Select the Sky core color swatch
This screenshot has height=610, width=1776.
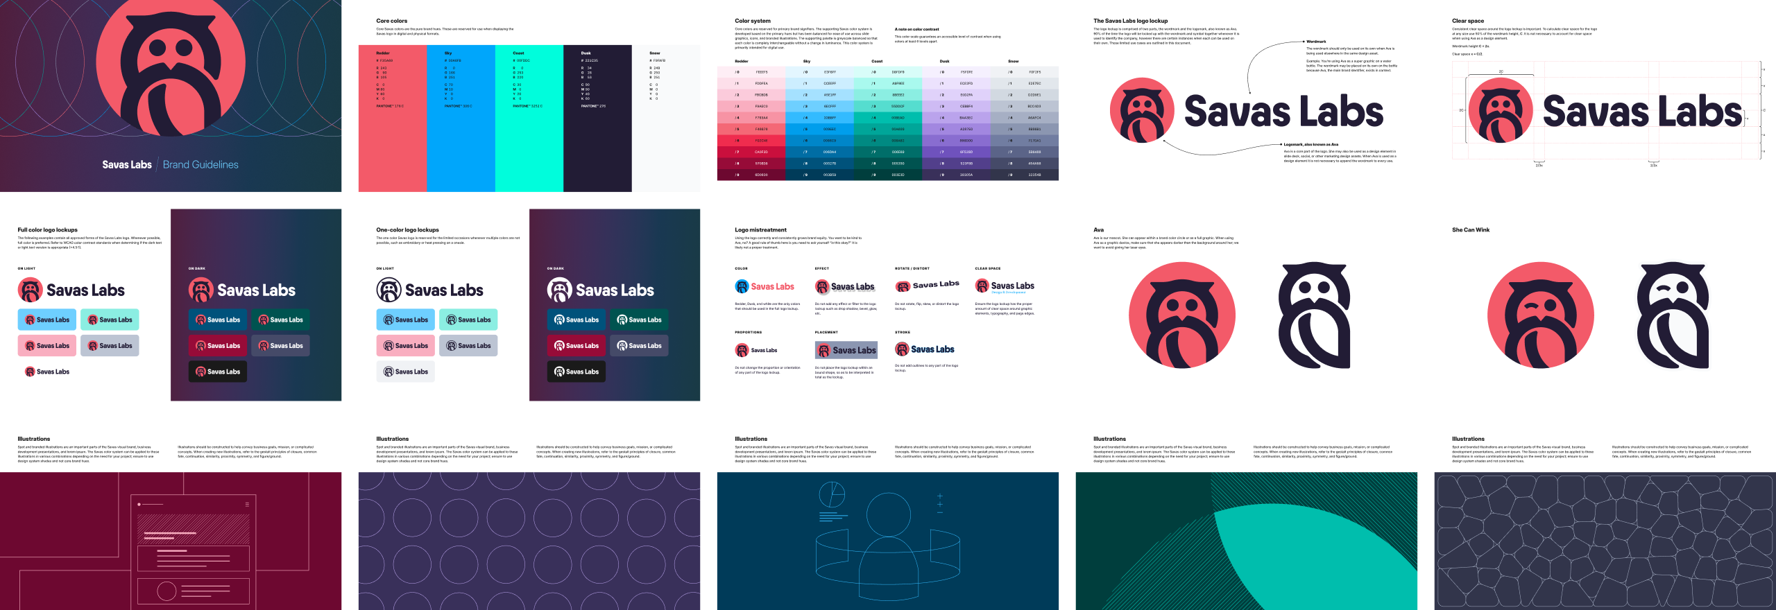(461, 118)
